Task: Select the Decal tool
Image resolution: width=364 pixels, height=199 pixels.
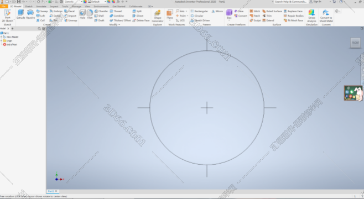Action: click(69, 11)
